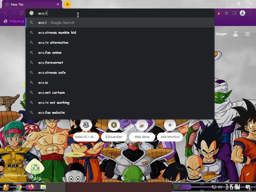The width and height of the screenshot is (256, 192).
Task: Click the customize page pencil icon
Action: click(x=248, y=174)
